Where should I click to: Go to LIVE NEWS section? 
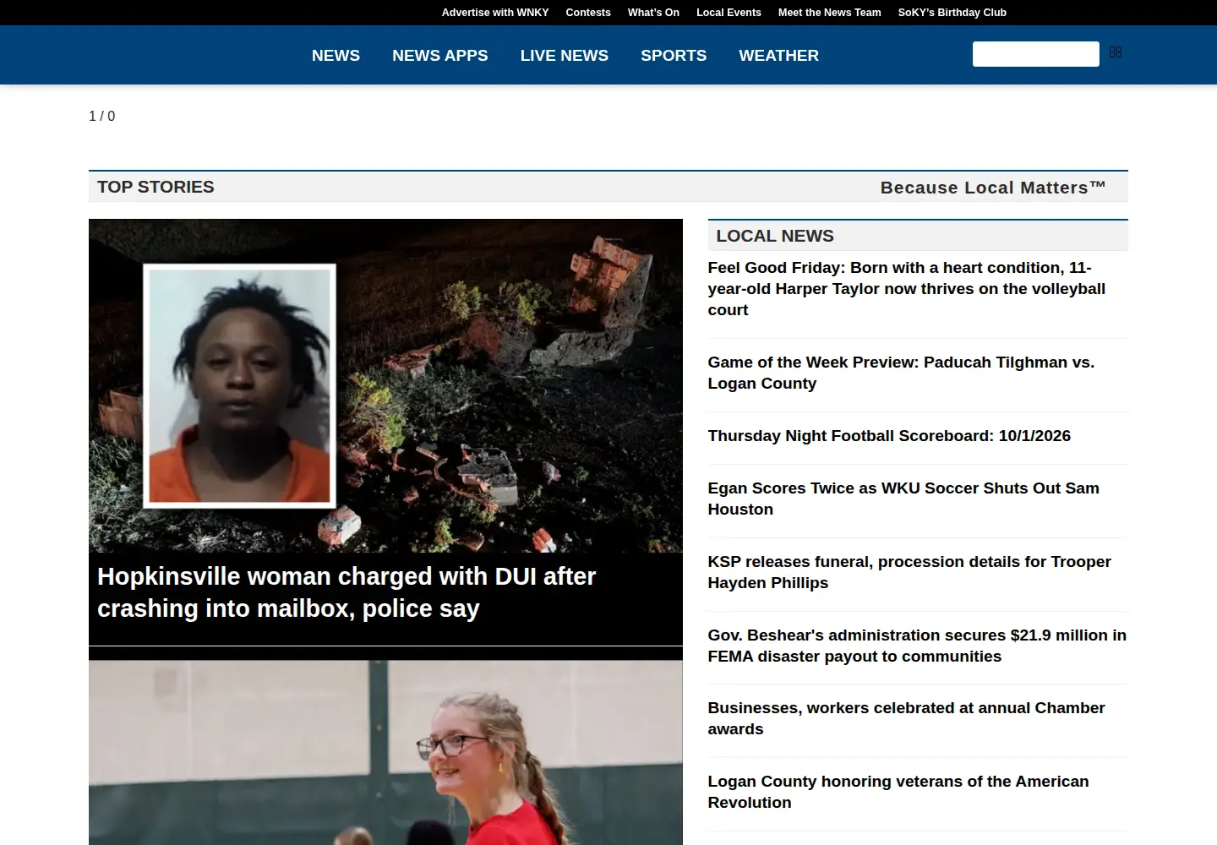tap(564, 56)
